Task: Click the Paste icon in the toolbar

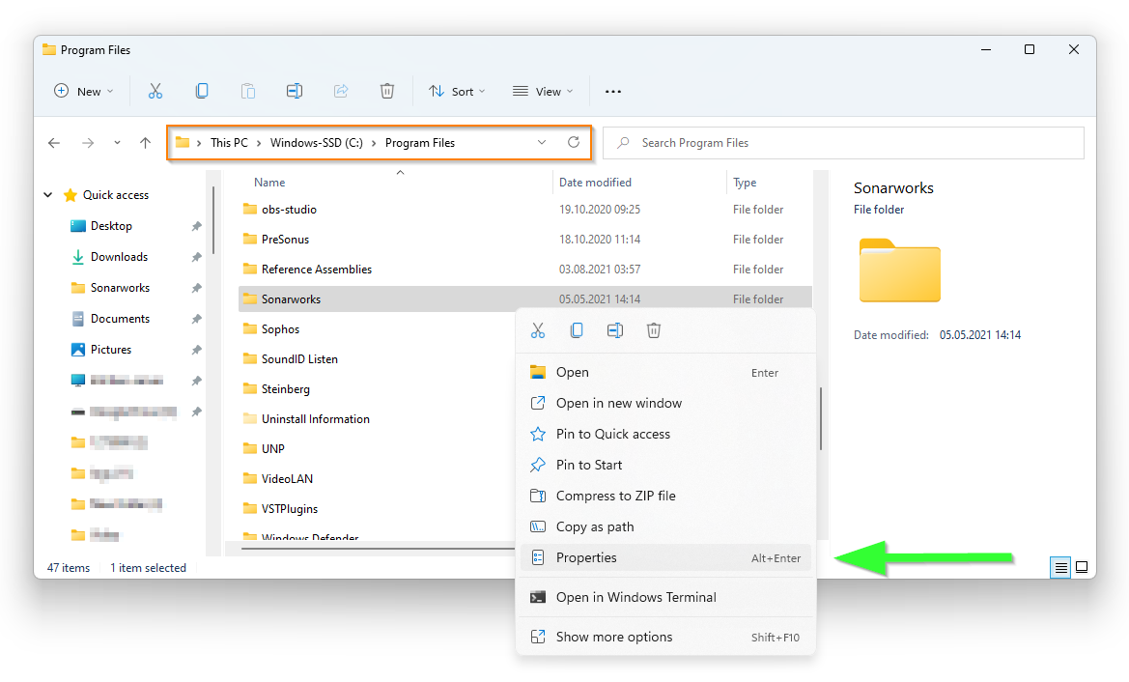Action: point(247,91)
